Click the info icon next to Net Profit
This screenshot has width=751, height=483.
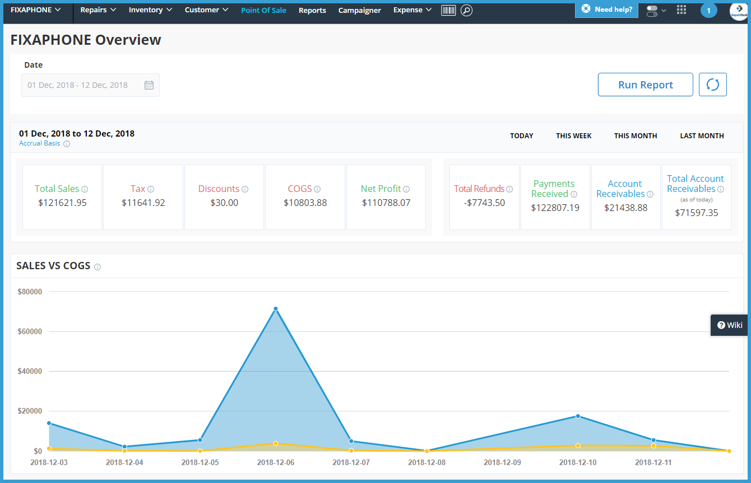[x=406, y=189]
